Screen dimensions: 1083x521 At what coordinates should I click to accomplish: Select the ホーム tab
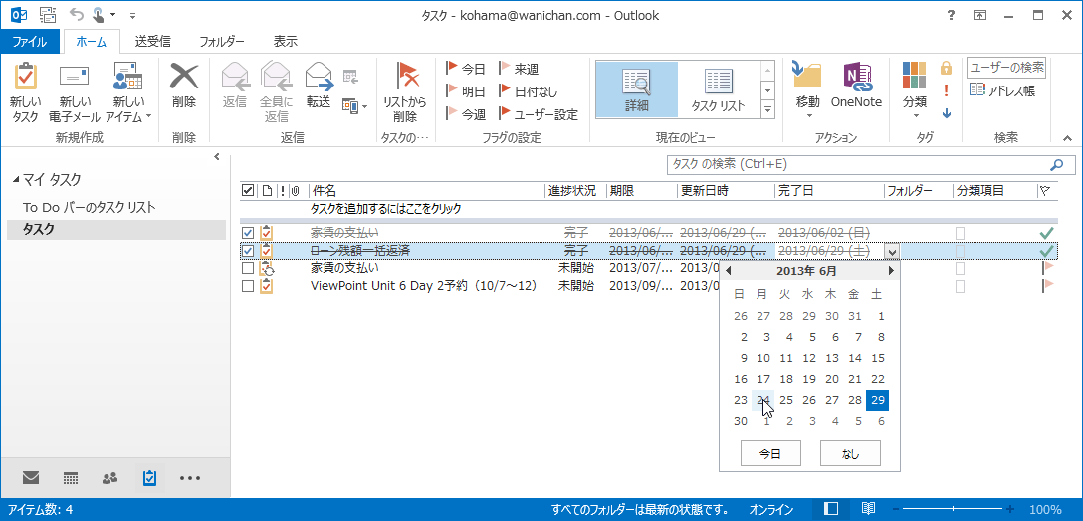pyautogui.click(x=92, y=42)
